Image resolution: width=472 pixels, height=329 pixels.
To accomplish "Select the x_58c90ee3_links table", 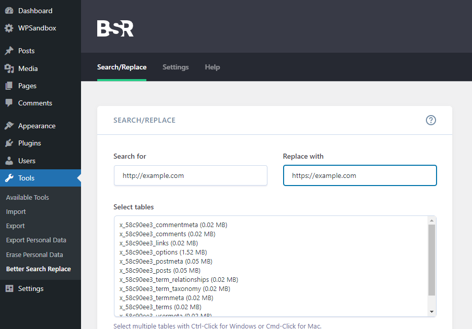I will pyautogui.click(x=159, y=243).
